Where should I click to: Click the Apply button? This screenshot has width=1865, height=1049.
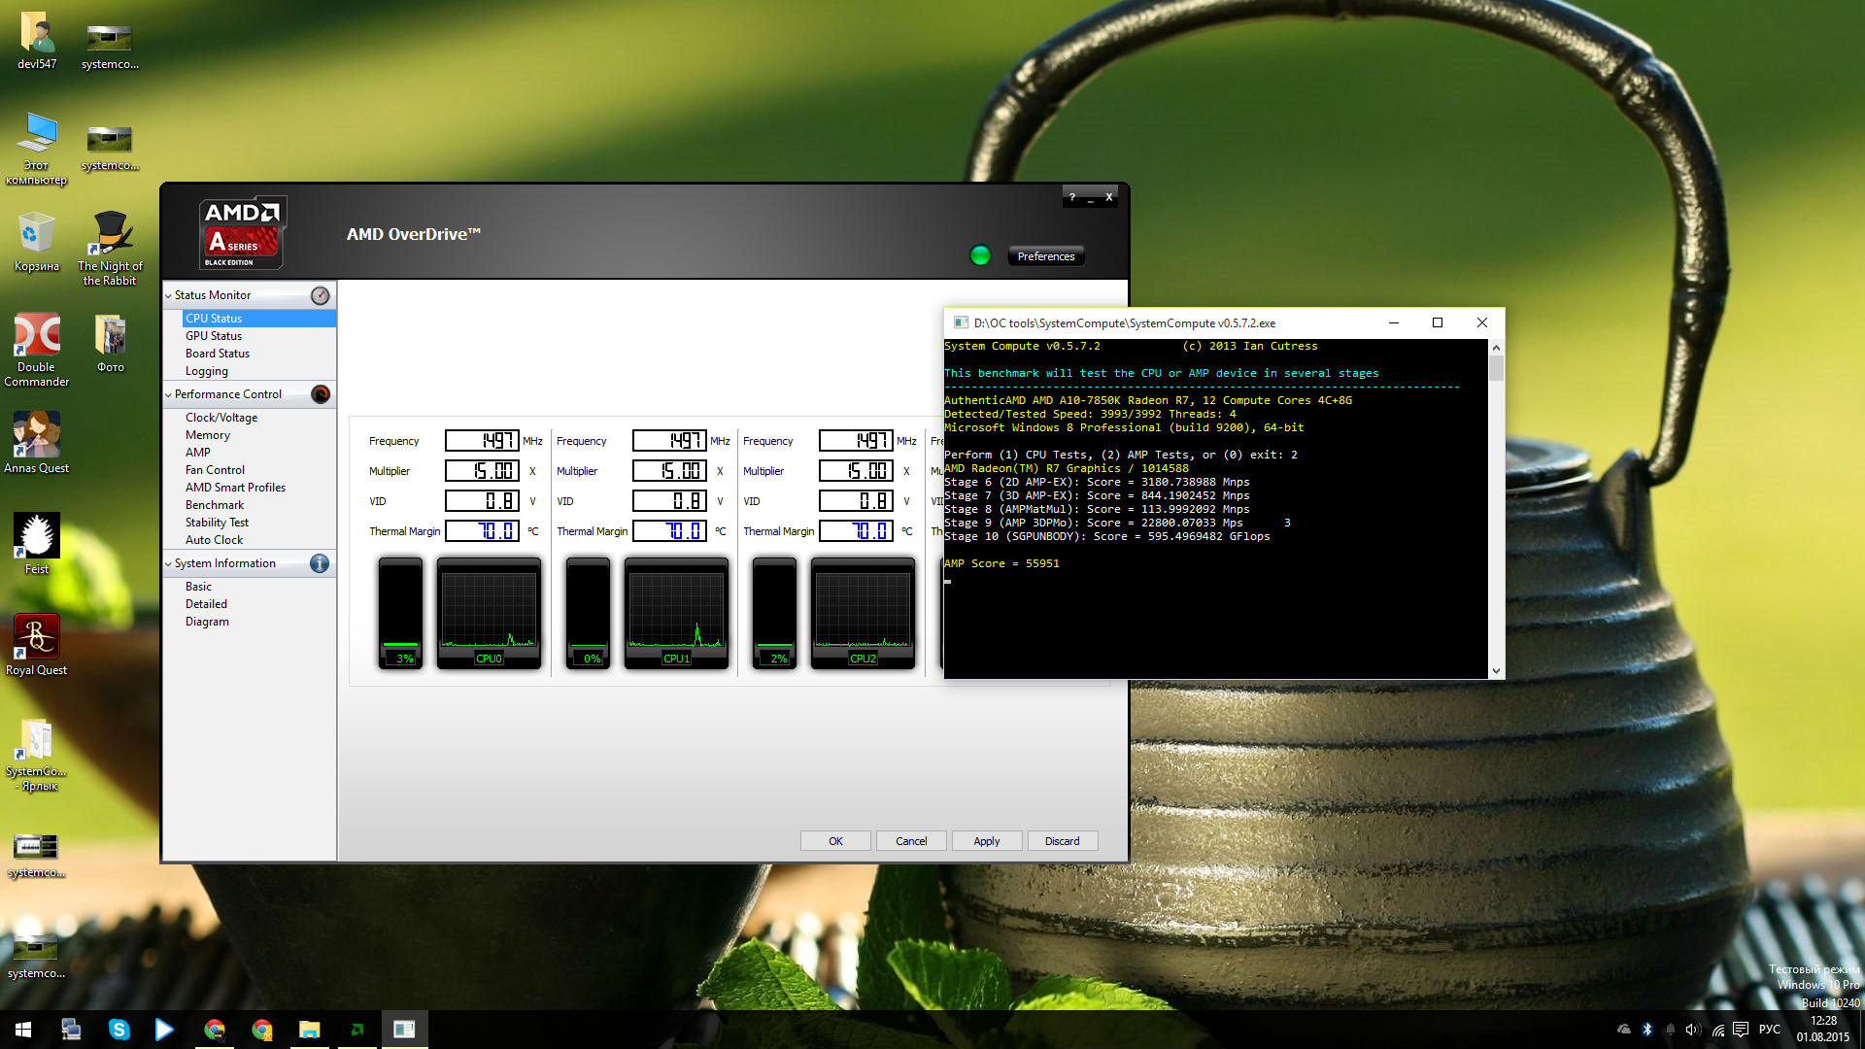pyautogui.click(x=986, y=841)
